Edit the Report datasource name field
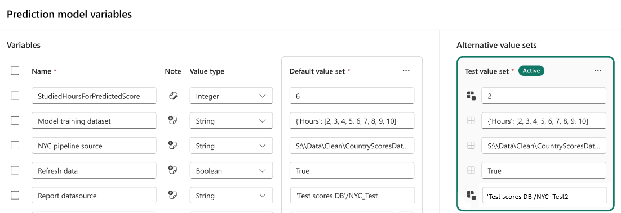This screenshot has width=621, height=213. [94, 196]
